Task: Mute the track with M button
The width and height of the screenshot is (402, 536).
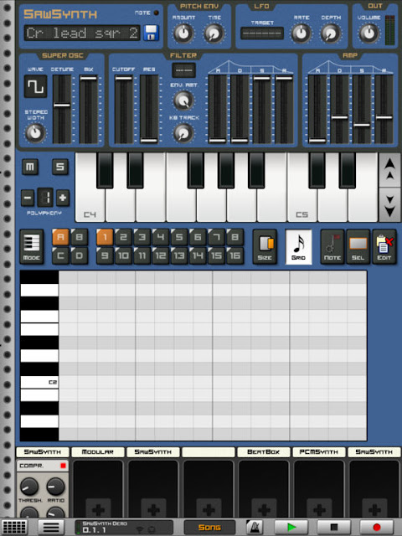Action: tap(30, 167)
